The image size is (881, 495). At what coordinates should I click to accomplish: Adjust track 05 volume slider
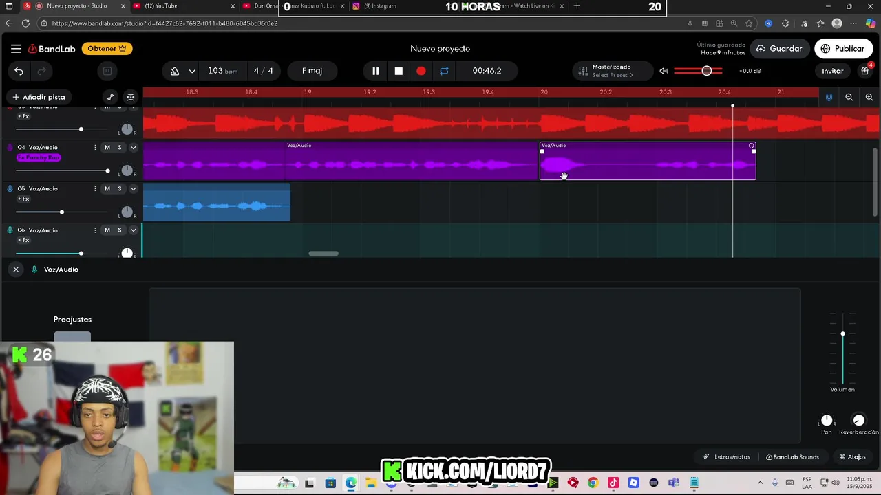[62, 212]
